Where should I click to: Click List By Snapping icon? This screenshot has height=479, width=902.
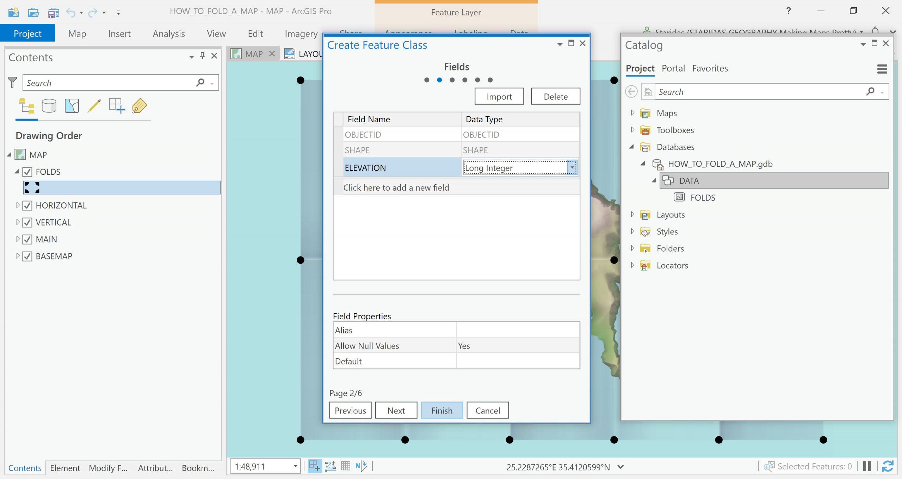coord(117,106)
